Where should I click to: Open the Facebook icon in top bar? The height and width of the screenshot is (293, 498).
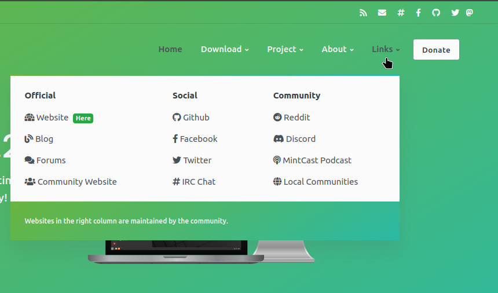coord(418,13)
